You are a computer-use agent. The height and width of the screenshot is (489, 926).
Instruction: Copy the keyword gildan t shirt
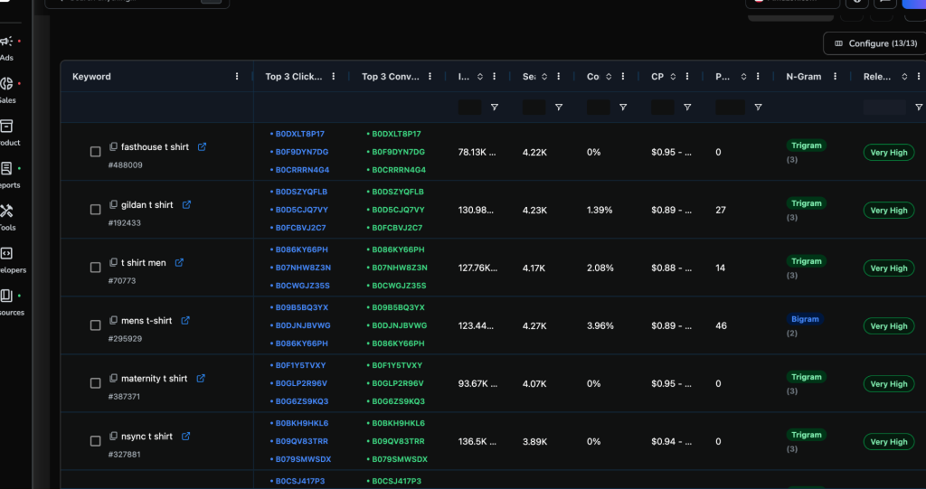pos(113,204)
